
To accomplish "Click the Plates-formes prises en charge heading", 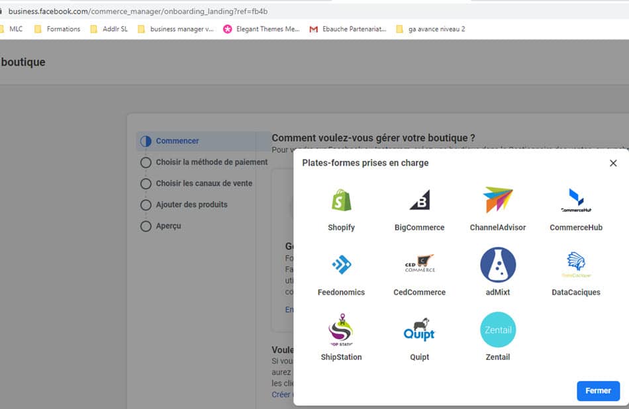I will point(365,163).
